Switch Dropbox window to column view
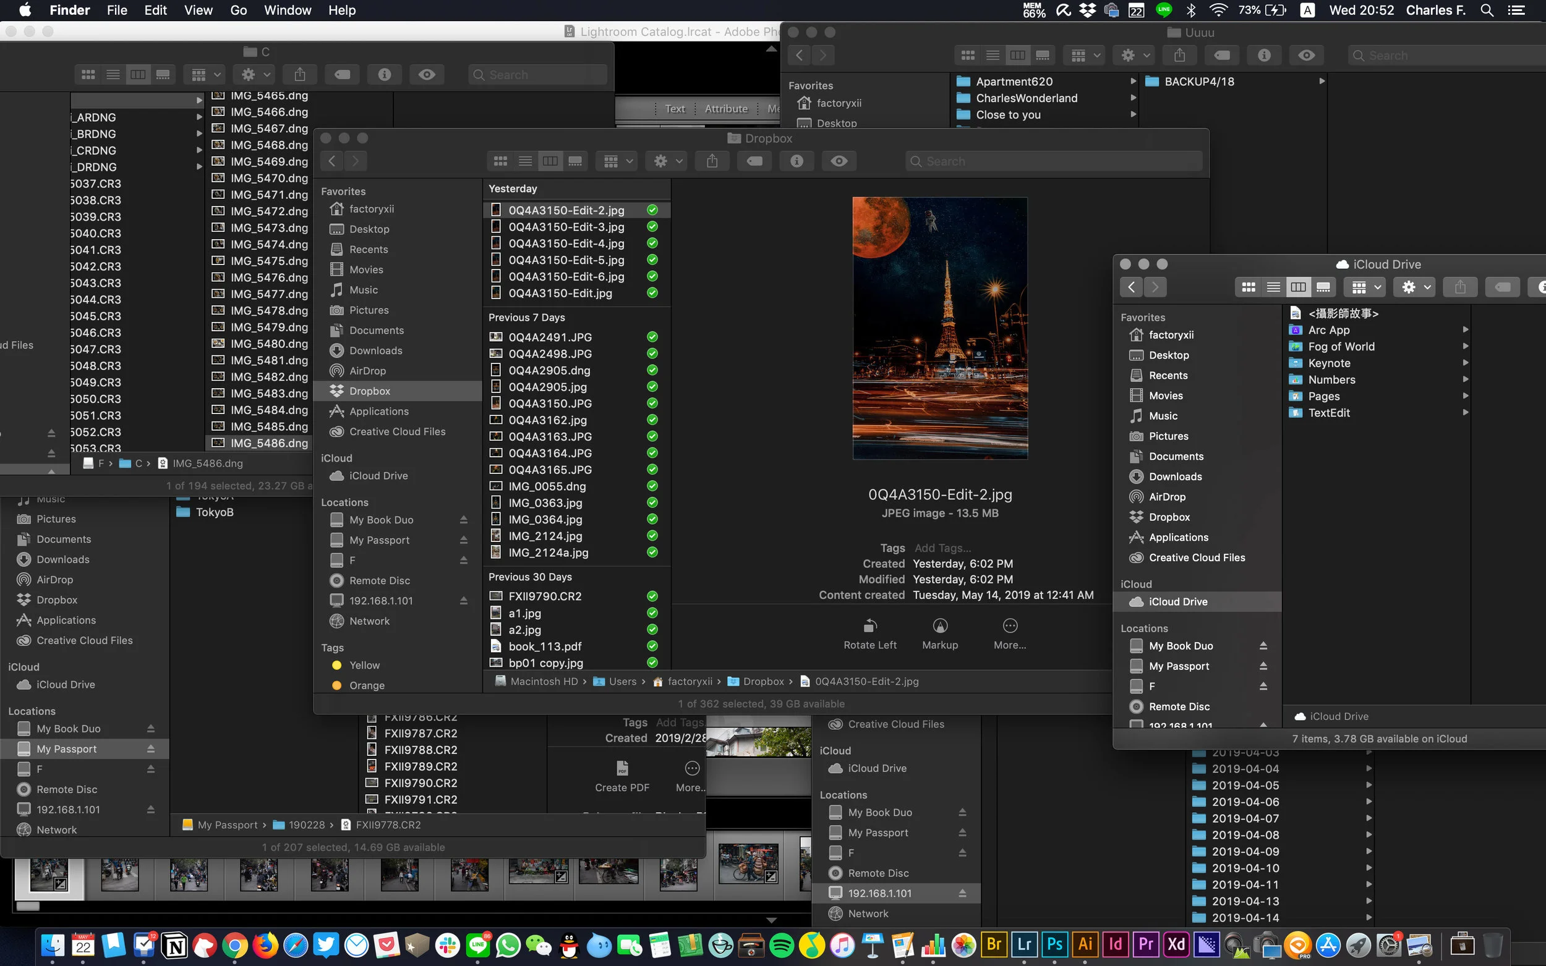Image resolution: width=1546 pixels, height=966 pixels. (550, 161)
